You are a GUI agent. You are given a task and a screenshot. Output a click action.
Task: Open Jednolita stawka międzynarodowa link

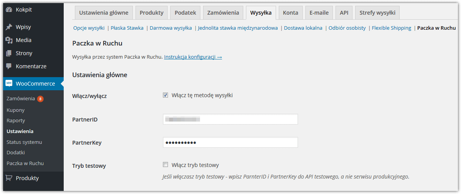coord(238,28)
